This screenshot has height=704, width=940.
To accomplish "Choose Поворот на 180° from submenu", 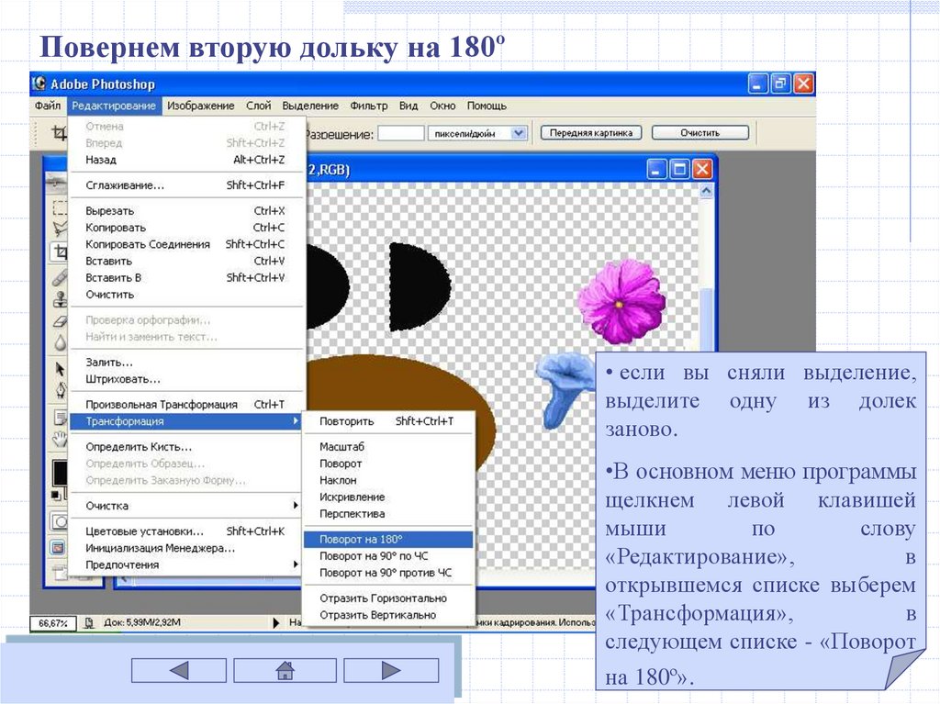I will (387, 540).
